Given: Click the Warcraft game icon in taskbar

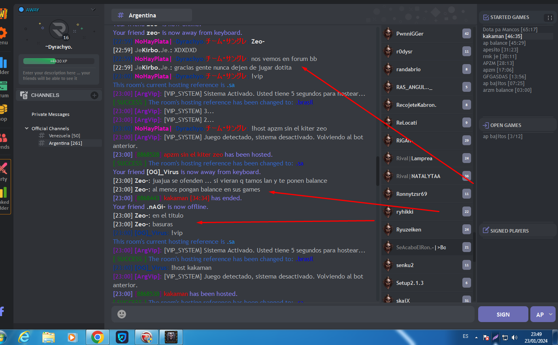Looking at the screenshot, I should coord(171,337).
